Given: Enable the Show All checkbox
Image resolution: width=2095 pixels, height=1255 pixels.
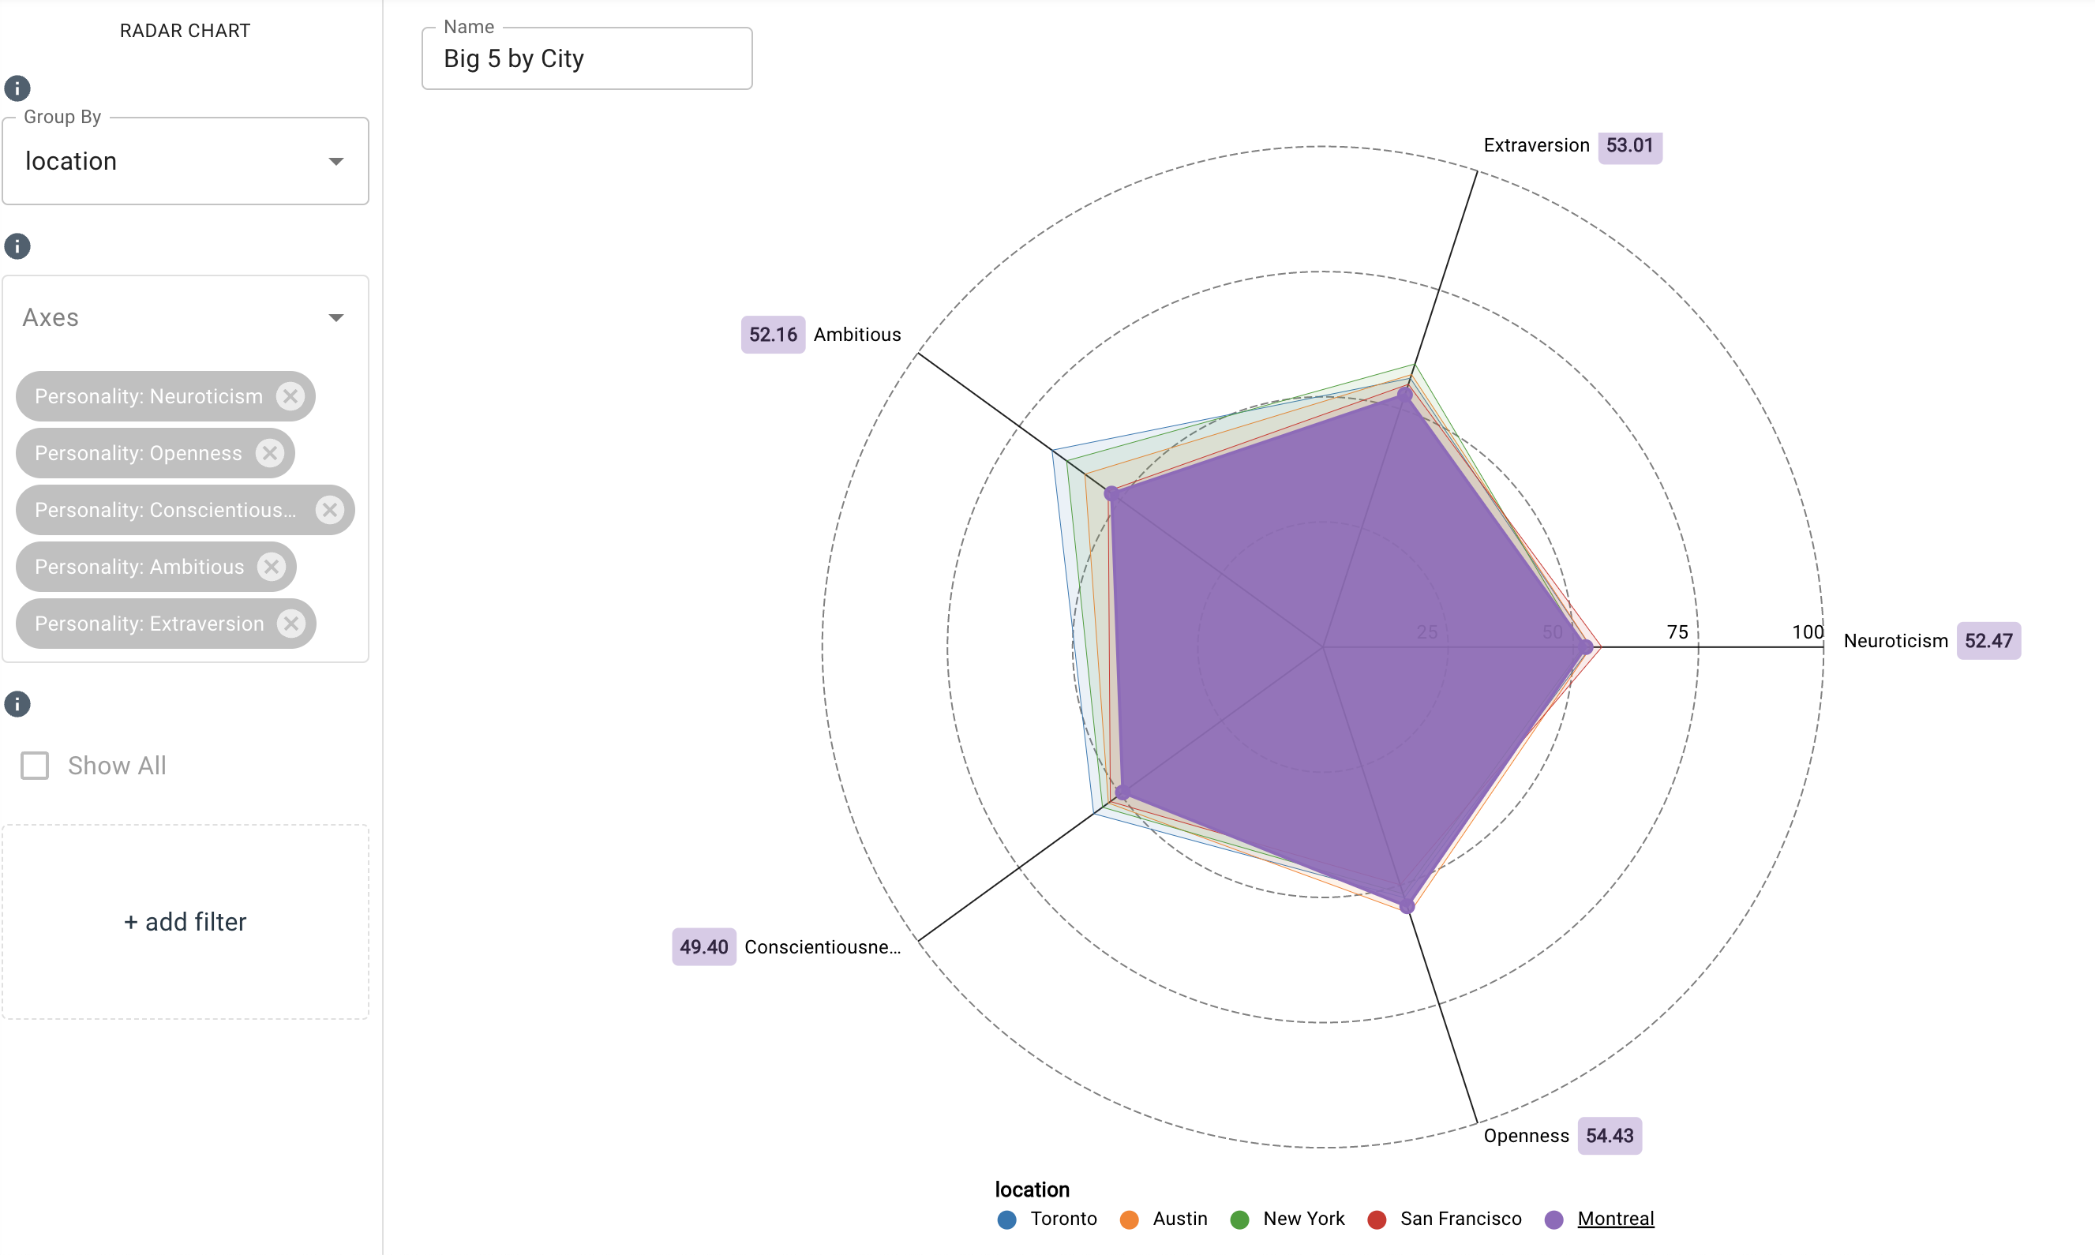Looking at the screenshot, I should 35,766.
